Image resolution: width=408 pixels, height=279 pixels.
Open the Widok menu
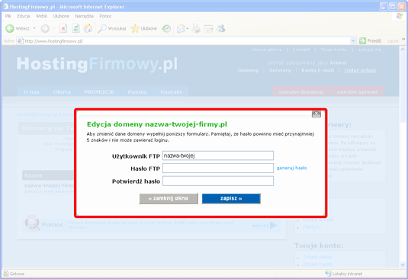pos(41,16)
